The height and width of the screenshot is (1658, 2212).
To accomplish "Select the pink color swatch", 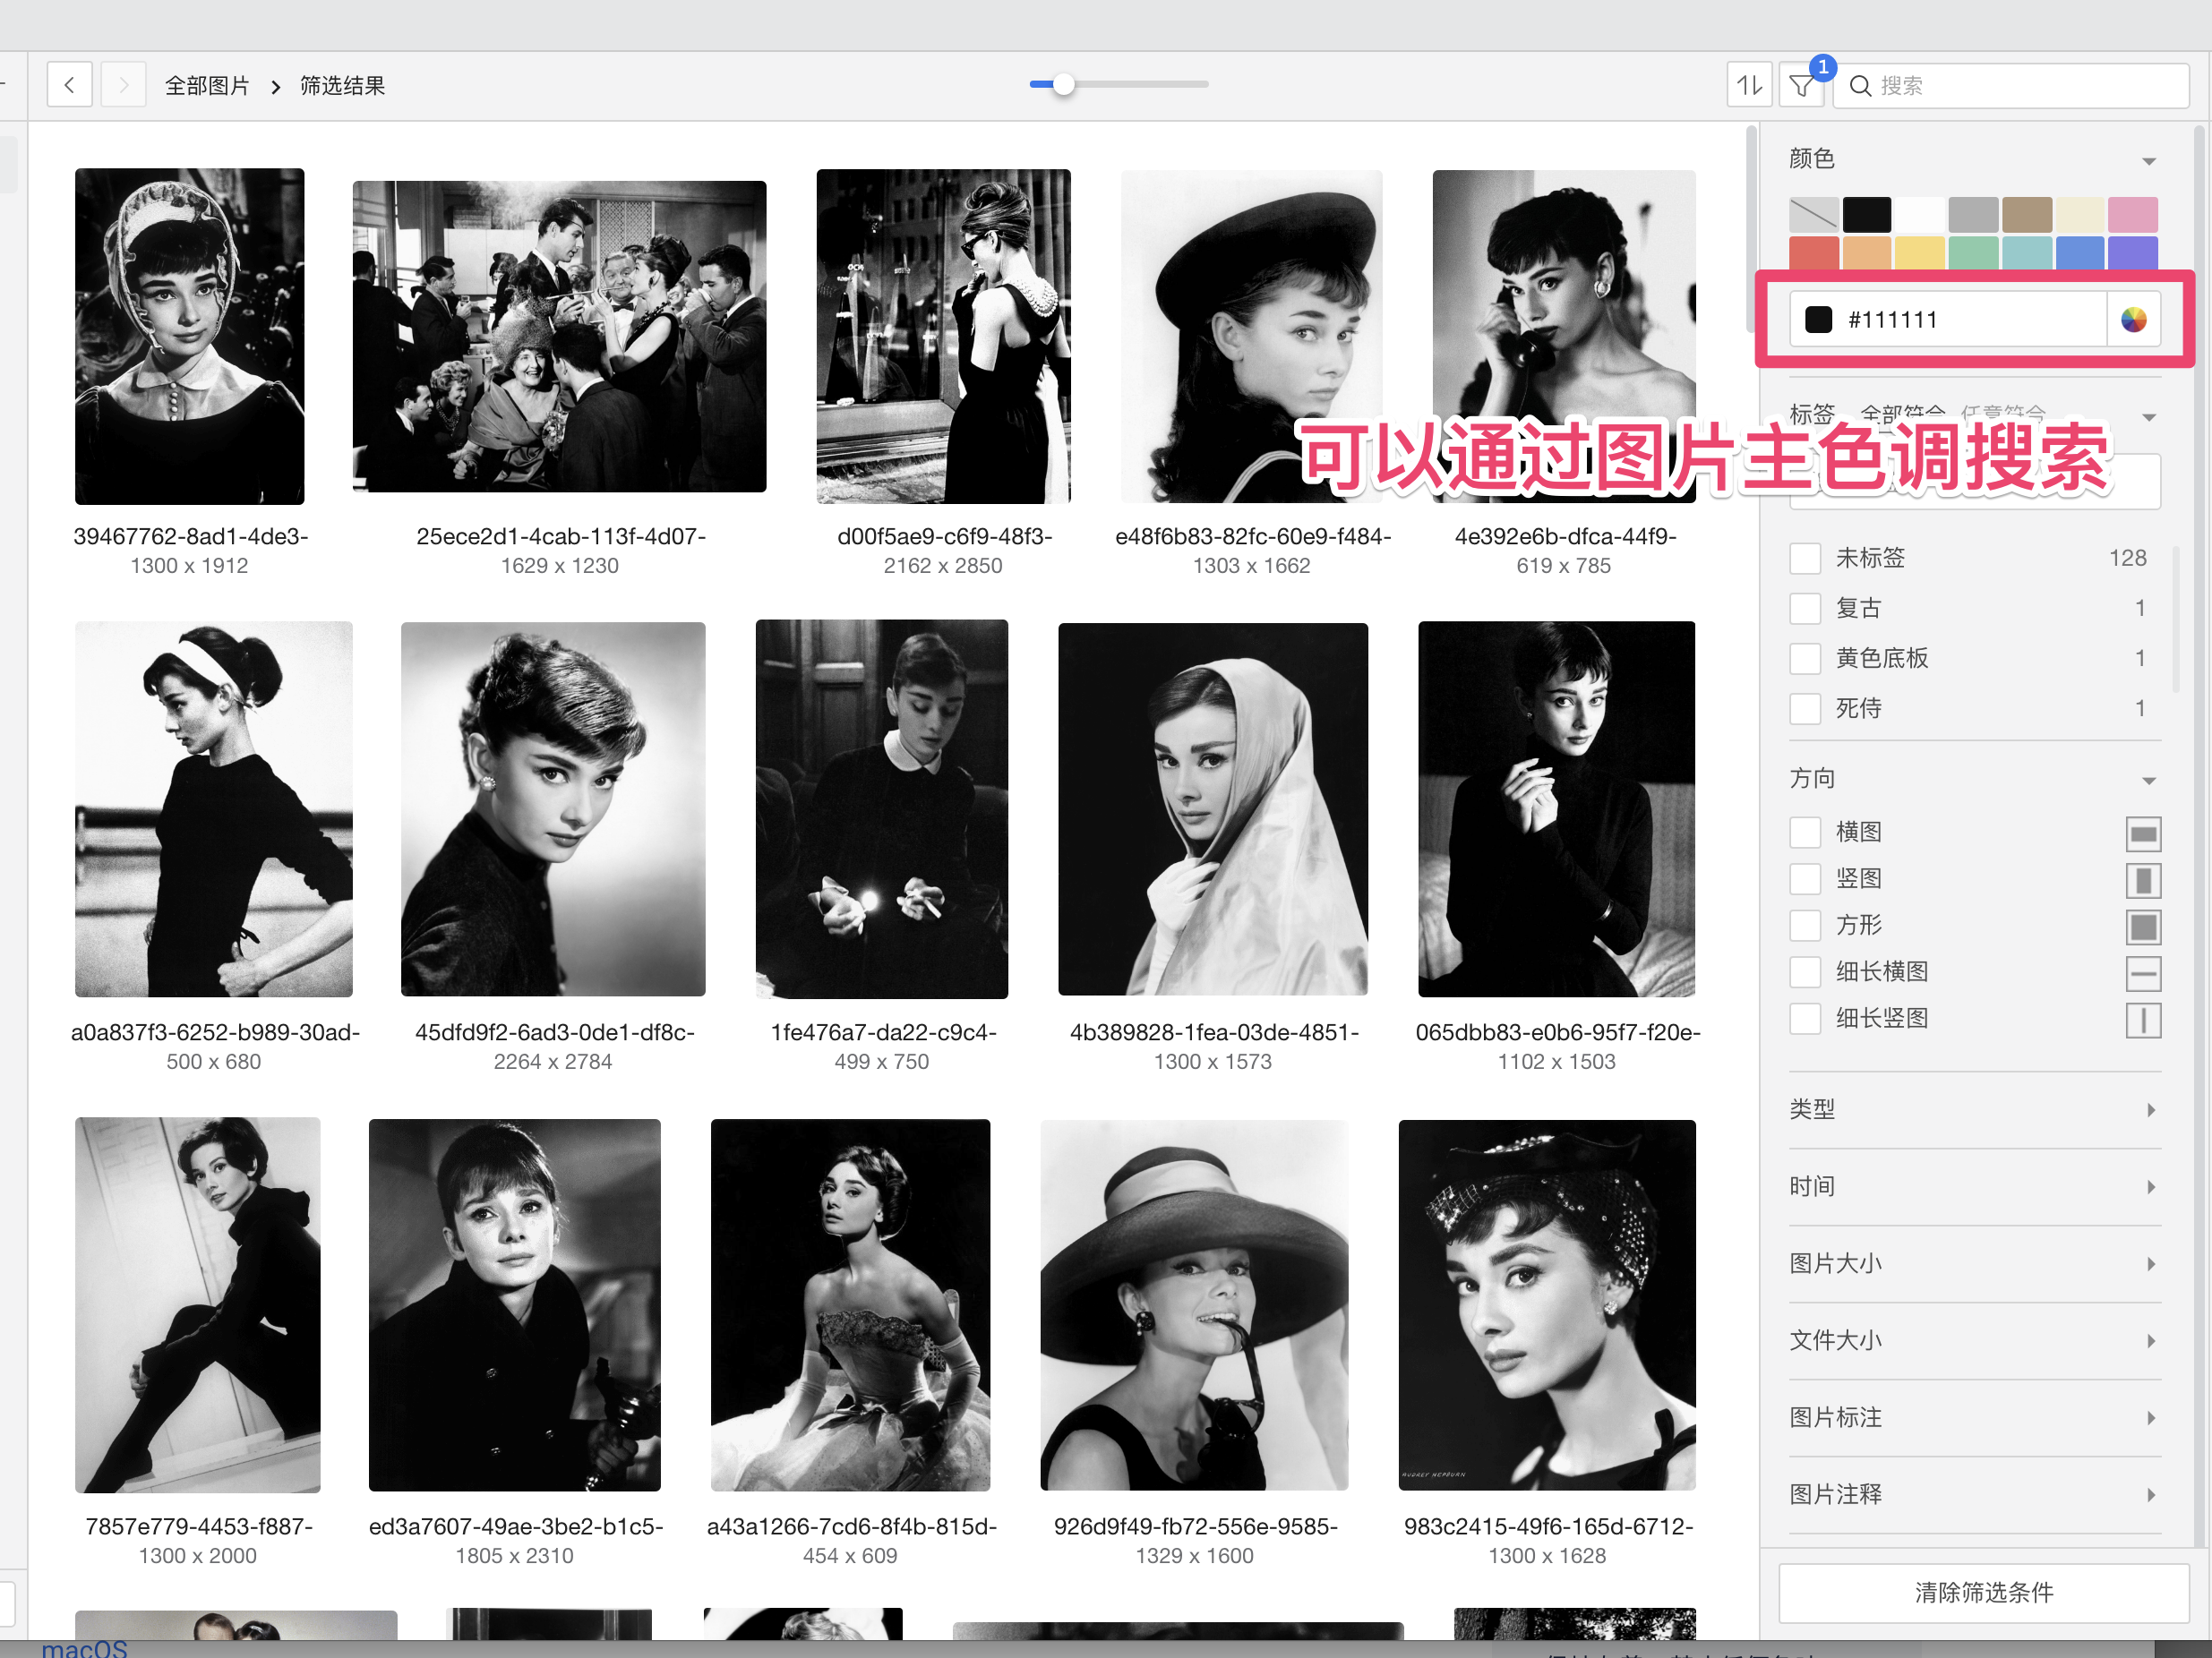I will click(2132, 214).
